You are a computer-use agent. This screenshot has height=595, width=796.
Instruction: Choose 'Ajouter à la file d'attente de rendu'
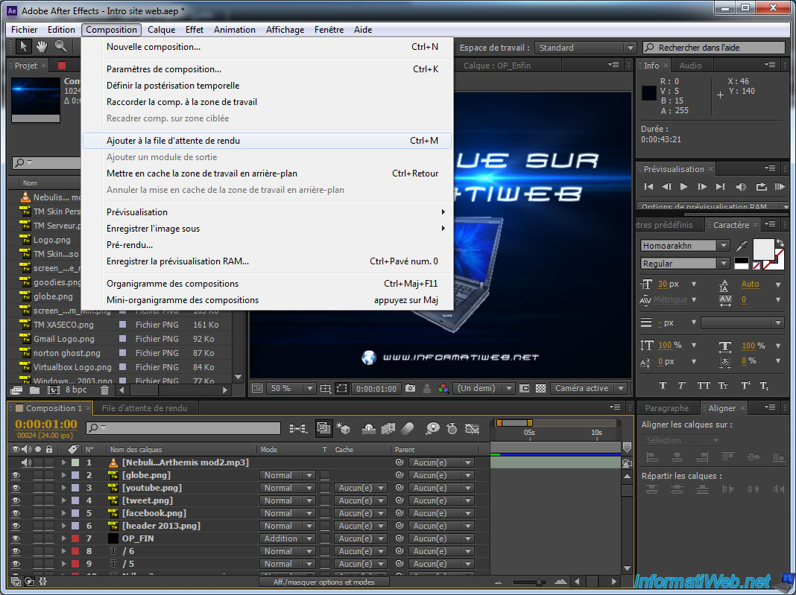click(174, 140)
